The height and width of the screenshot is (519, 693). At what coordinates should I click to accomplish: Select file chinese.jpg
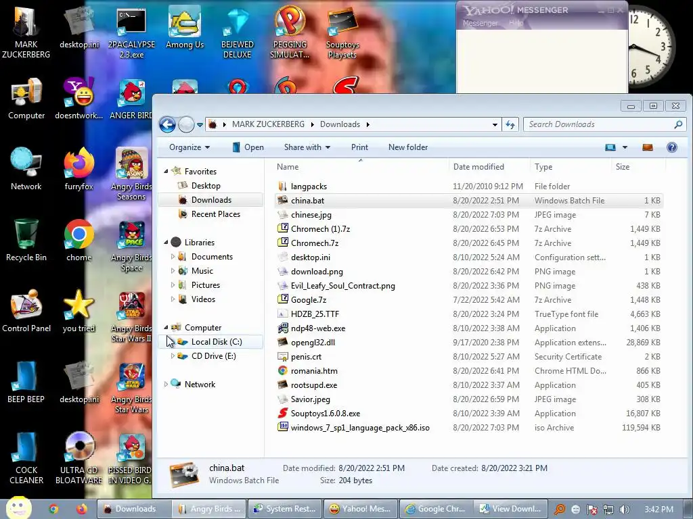[x=311, y=214]
